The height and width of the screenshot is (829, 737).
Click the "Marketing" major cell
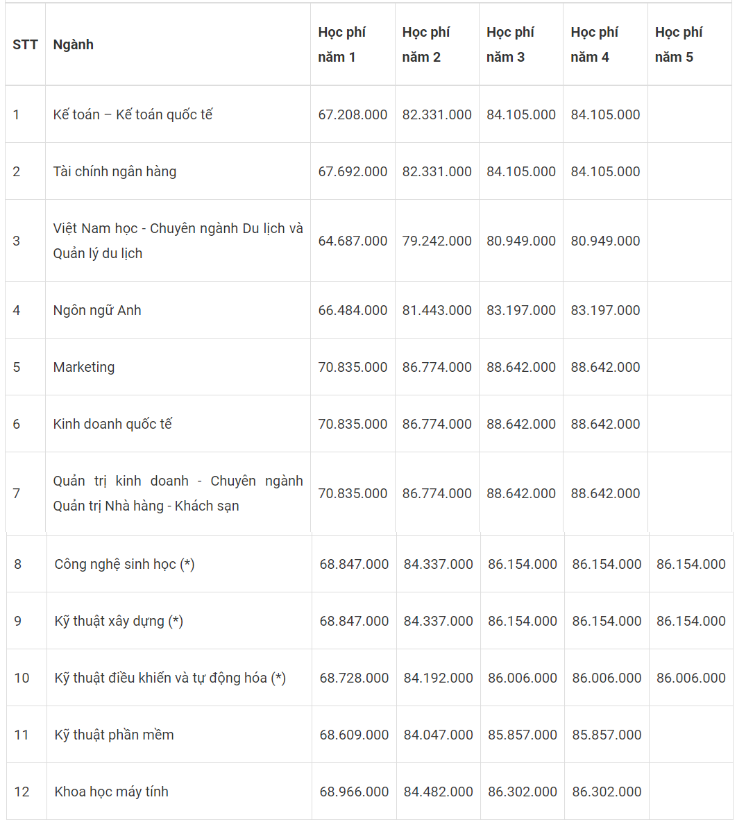84,367
